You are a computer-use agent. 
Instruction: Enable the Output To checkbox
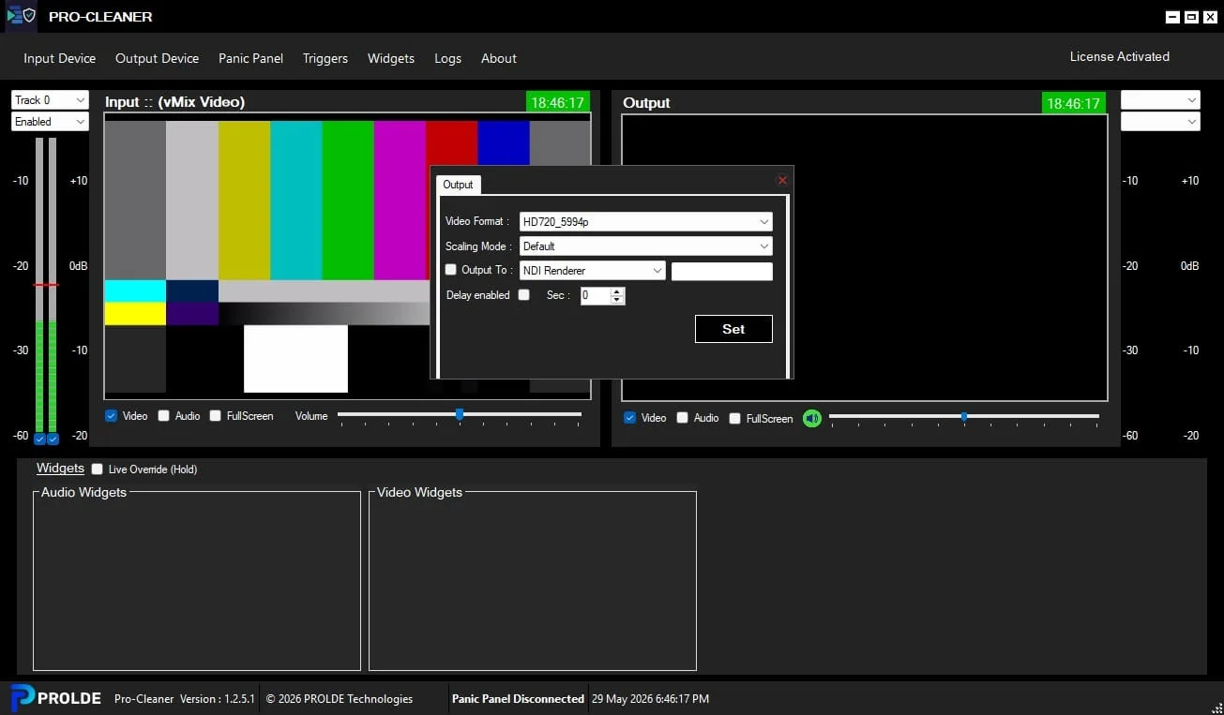coord(451,270)
